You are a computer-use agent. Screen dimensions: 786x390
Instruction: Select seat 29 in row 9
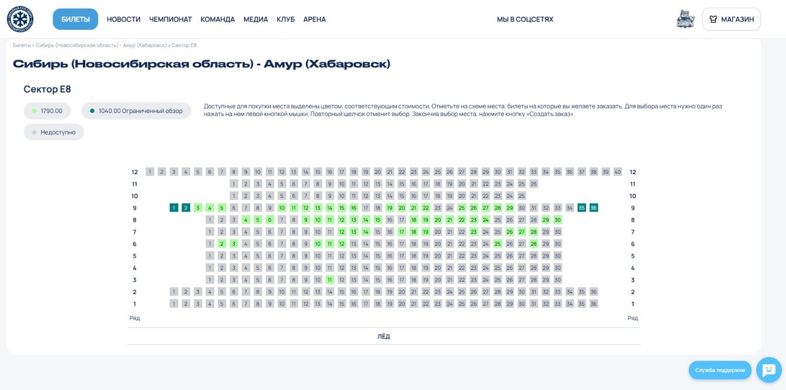(509, 208)
